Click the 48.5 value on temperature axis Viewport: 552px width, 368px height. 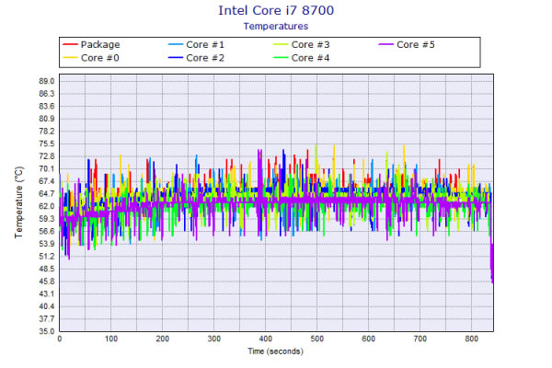point(47,269)
